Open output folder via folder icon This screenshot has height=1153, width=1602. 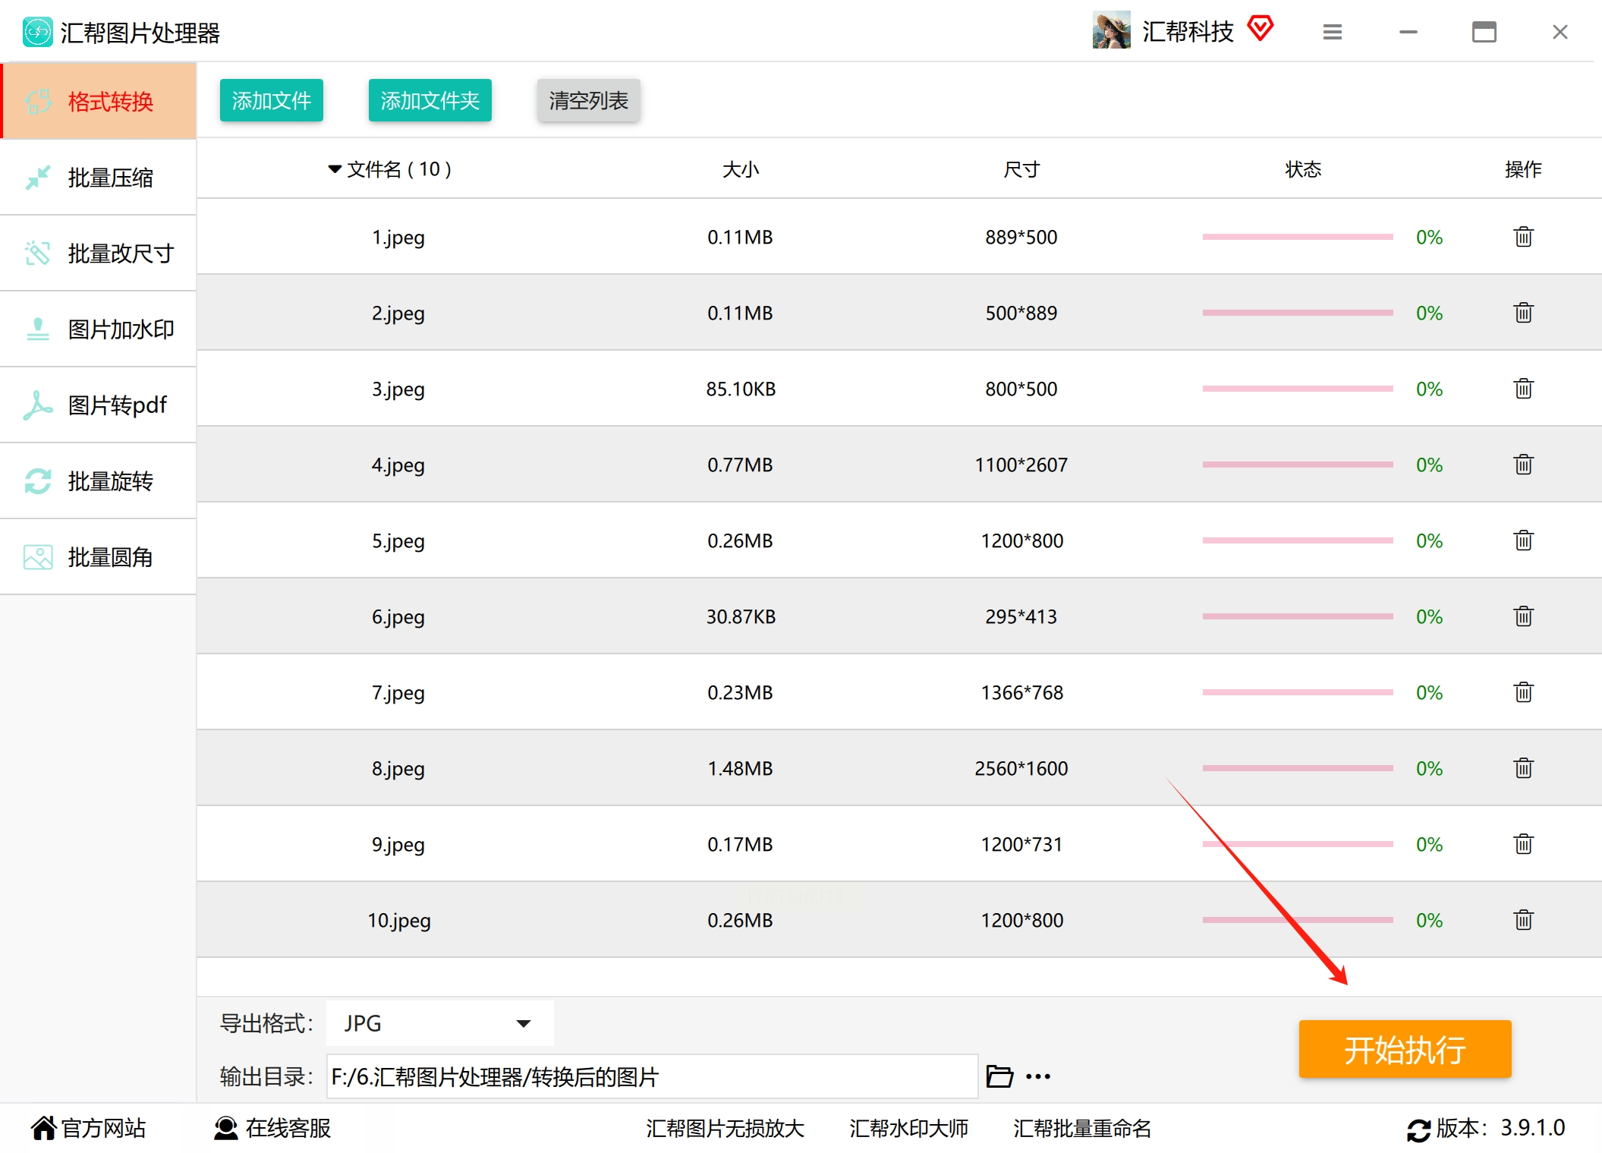(999, 1076)
